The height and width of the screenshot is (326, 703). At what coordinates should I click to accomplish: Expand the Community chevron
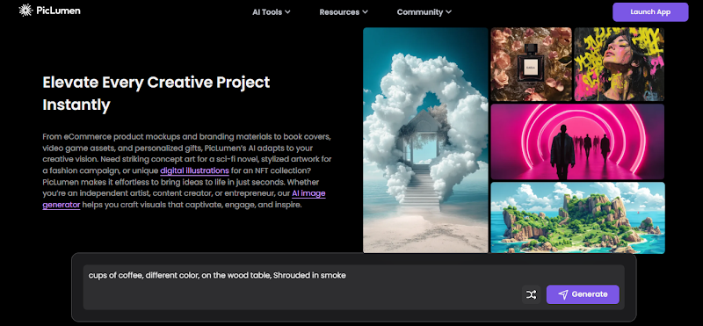449,12
